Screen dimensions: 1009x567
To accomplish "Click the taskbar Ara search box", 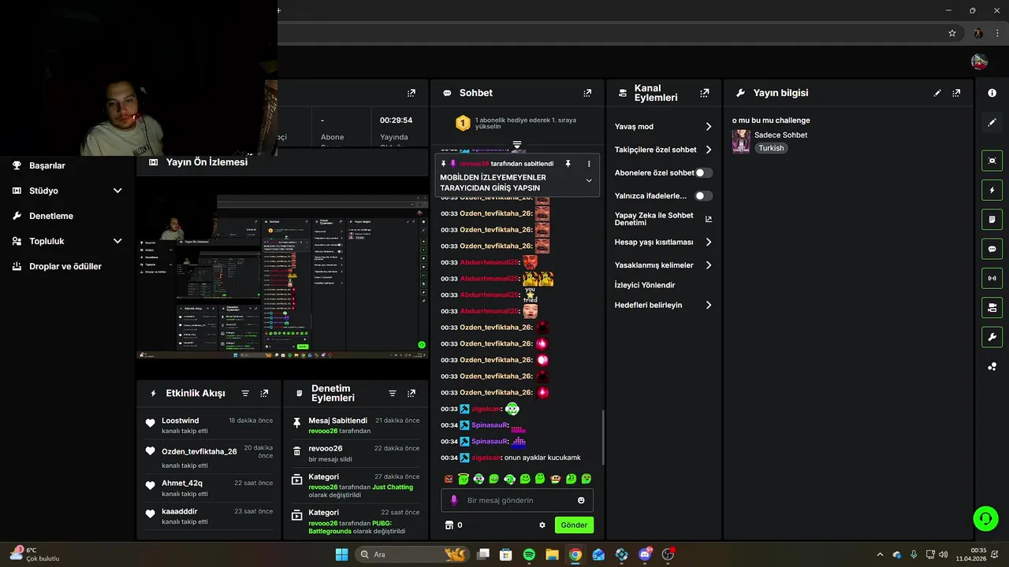I will point(412,554).
